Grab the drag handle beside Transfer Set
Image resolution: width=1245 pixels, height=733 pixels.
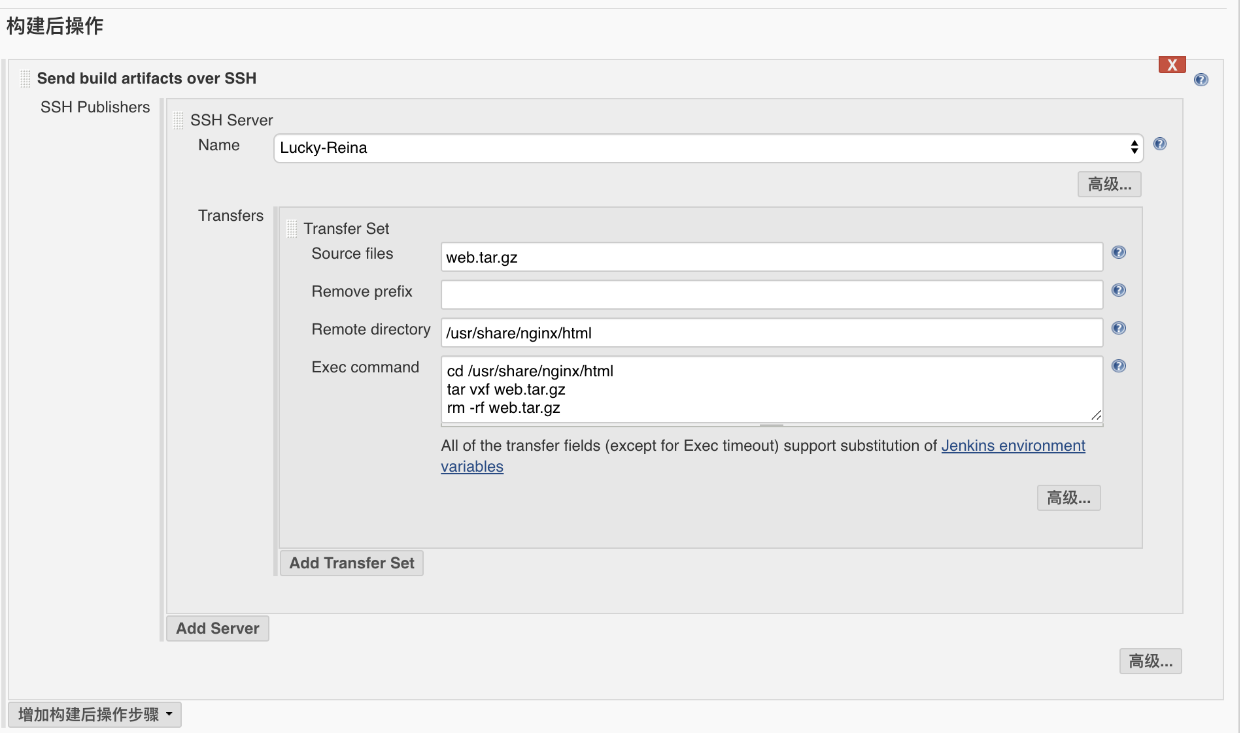pos(292,229)
